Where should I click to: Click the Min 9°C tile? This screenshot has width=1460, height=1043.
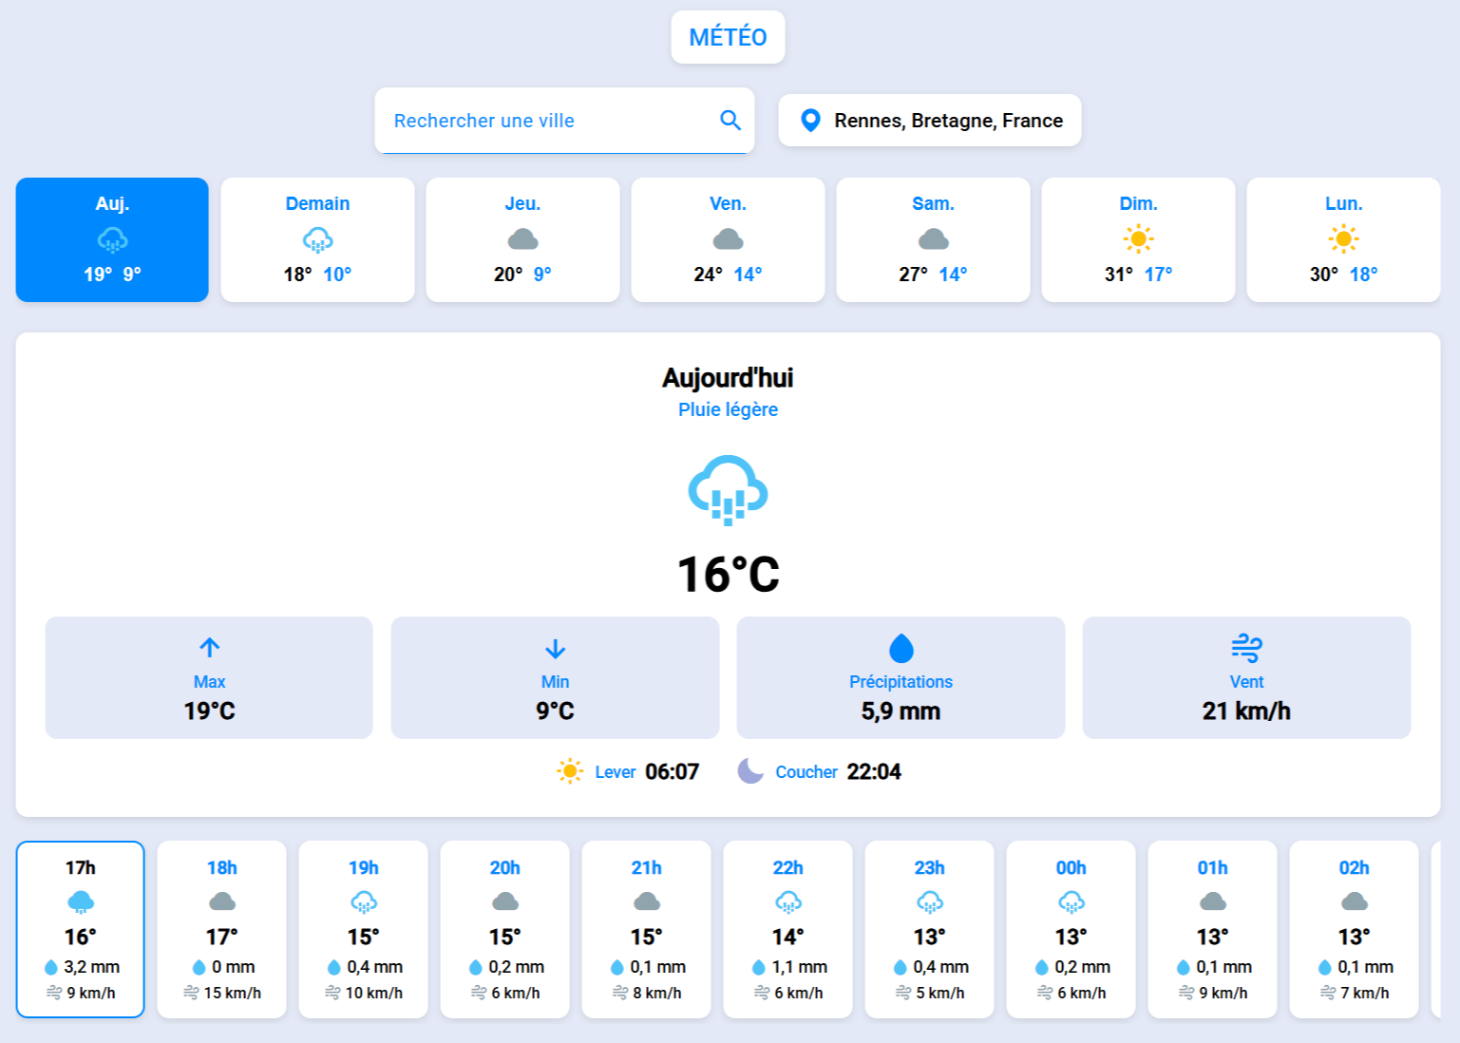tap(555, 677)
